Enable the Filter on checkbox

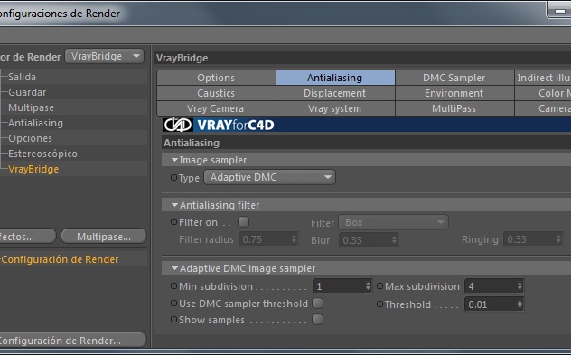[243, 221]
